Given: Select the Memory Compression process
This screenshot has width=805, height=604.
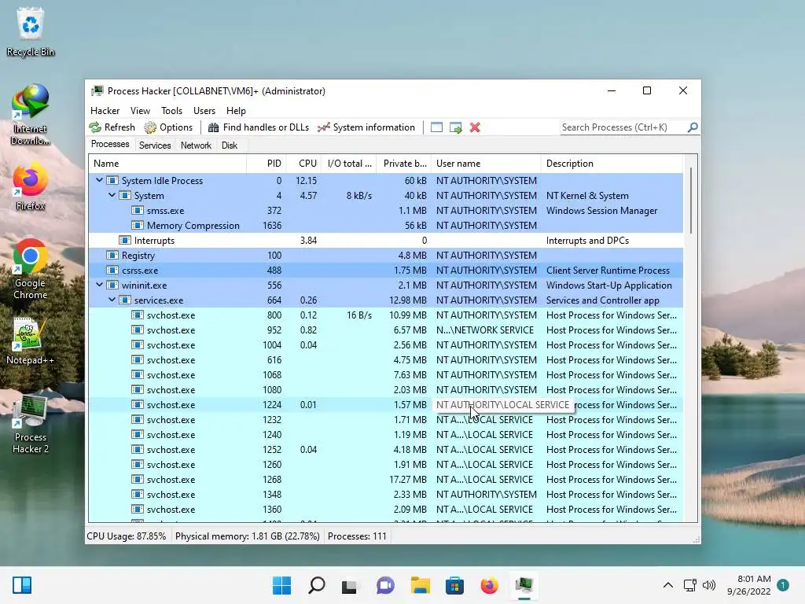Looking at the screenshot, I should [385, 226].
